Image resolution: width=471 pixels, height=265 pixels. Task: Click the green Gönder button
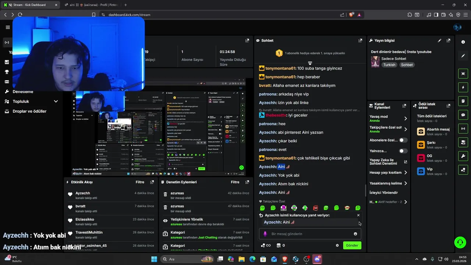tap(352, 245)
